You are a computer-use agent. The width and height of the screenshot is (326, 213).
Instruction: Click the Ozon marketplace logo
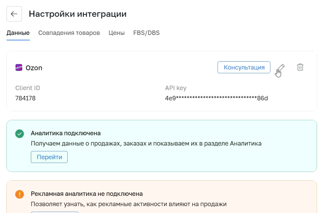tap(19, 67)
